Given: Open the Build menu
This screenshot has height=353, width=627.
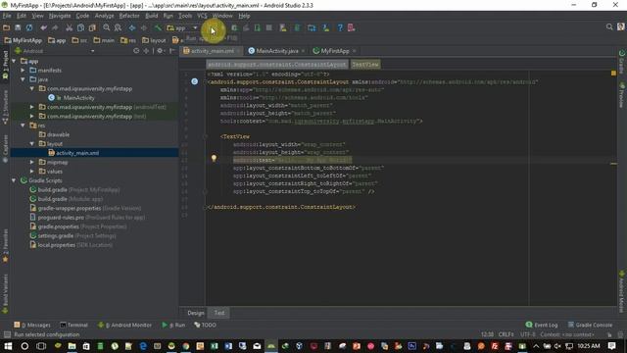Looking at the screenshot, I should (x=151, y=16).
